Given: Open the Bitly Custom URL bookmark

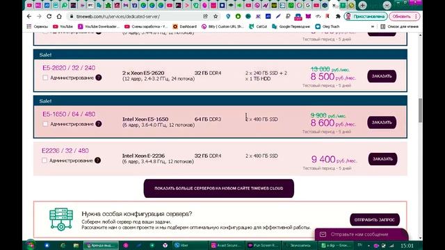Looking at the screenshot, I should (x=222, y=26).
